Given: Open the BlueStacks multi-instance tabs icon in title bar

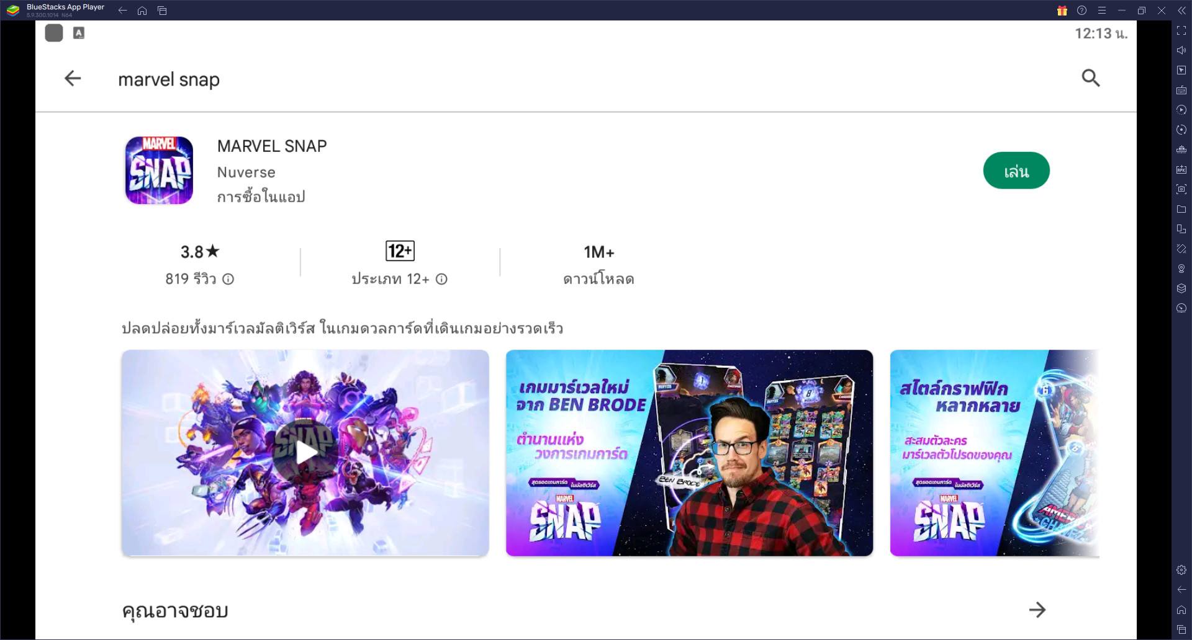Looking at the screenshot, I should (x=162, y=11).
